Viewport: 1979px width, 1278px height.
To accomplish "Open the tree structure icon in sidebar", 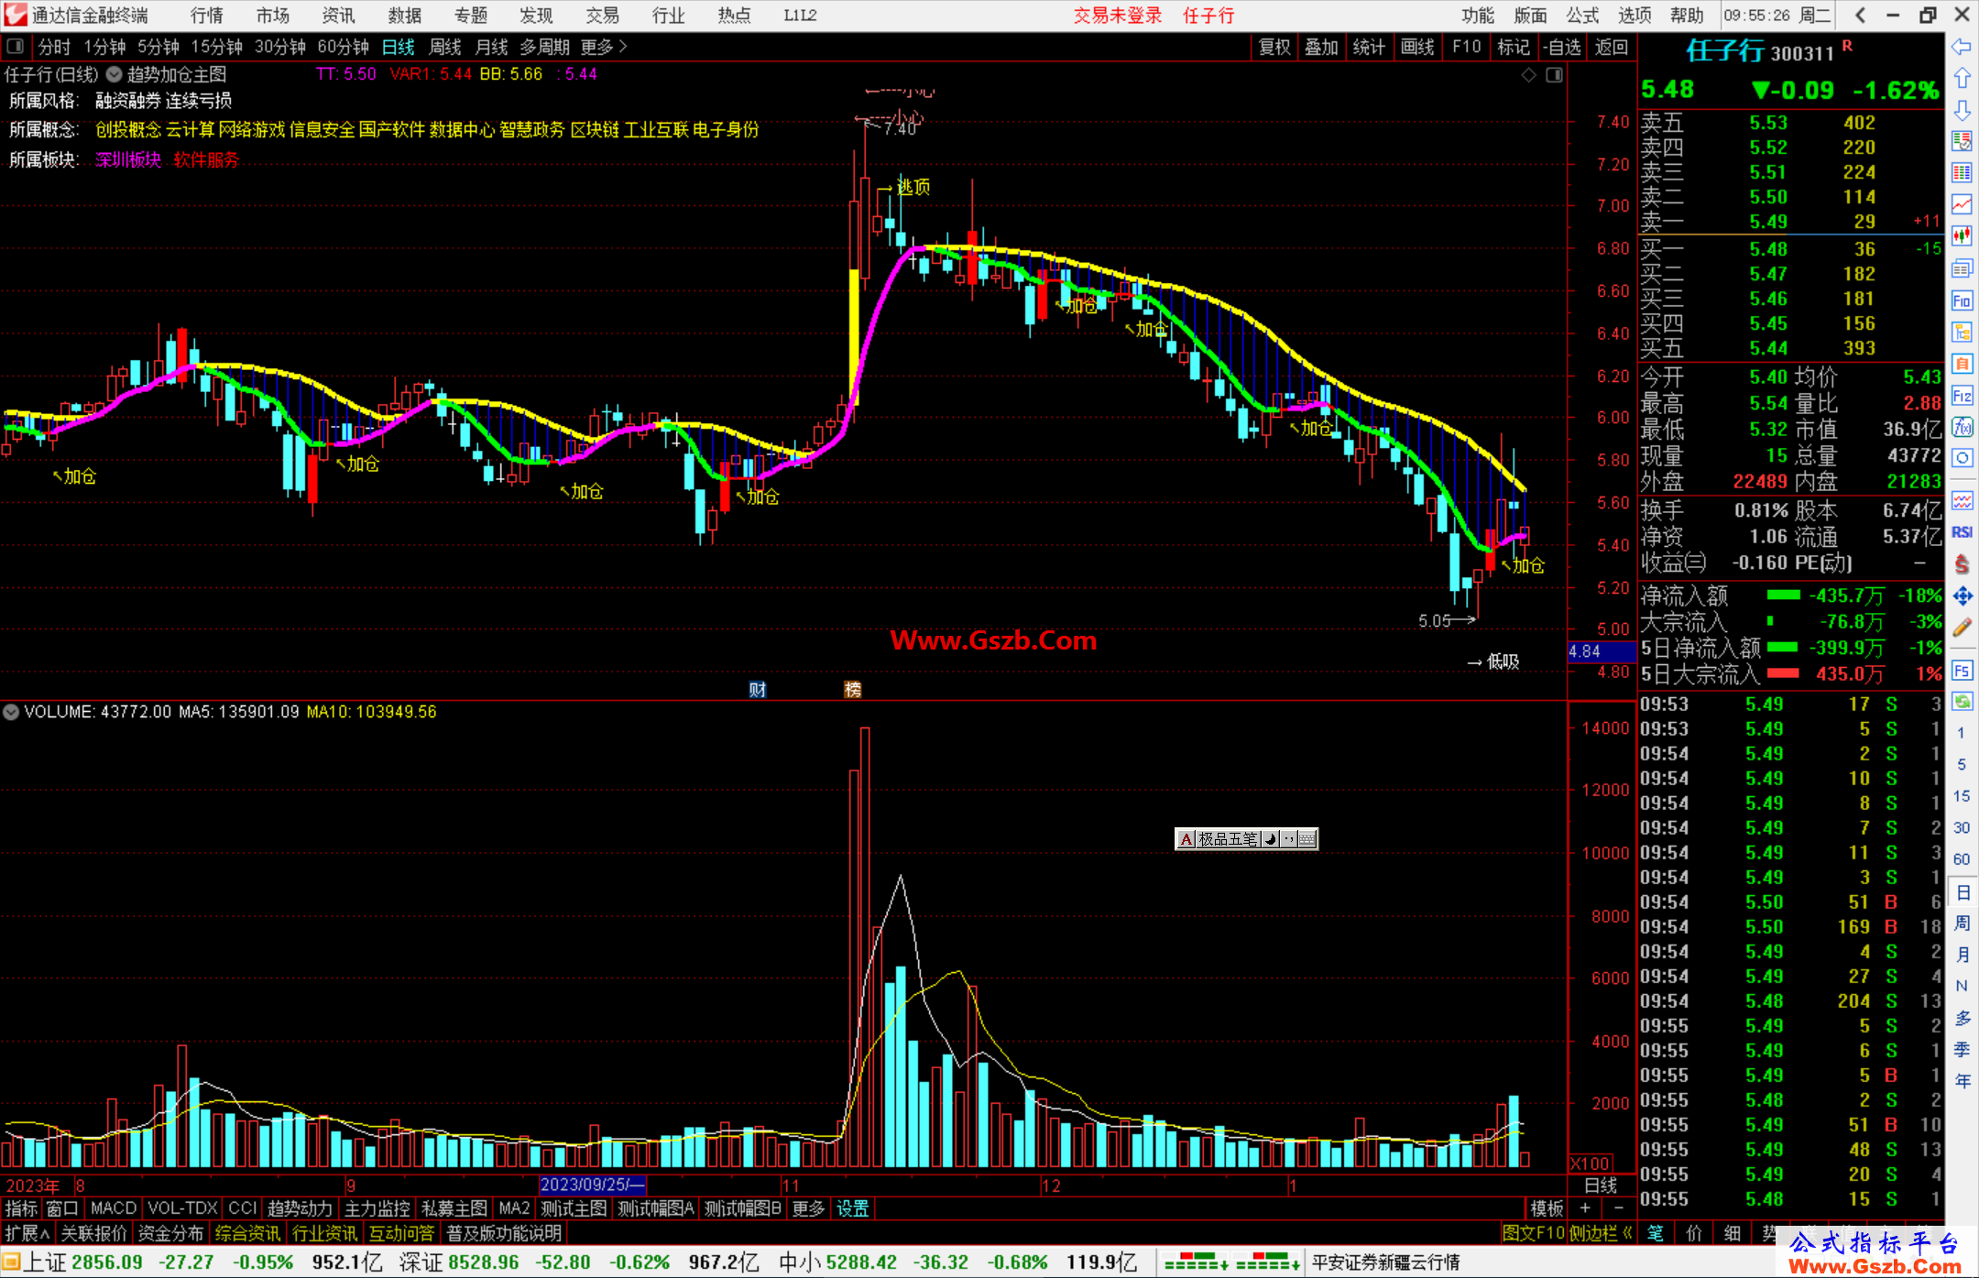I will click(1962, 332).
